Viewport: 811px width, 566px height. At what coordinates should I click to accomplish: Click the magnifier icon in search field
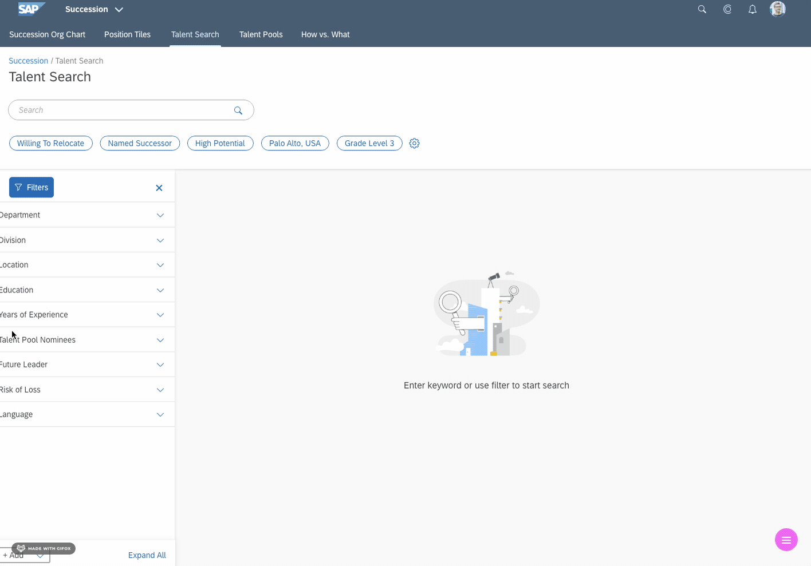pos(238,110)
